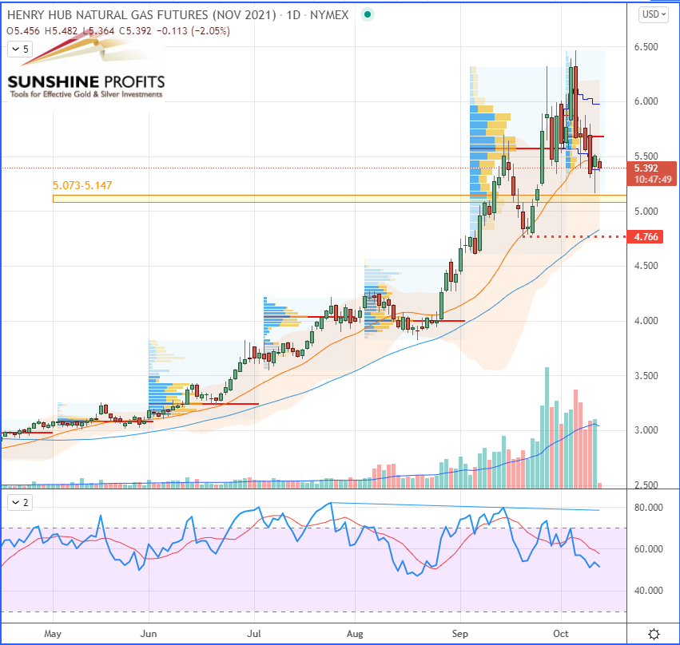Click the Aug label on time axis
The height and width of the screenshot is (645, 680).
pyautogui.click(x=355, y=634)
